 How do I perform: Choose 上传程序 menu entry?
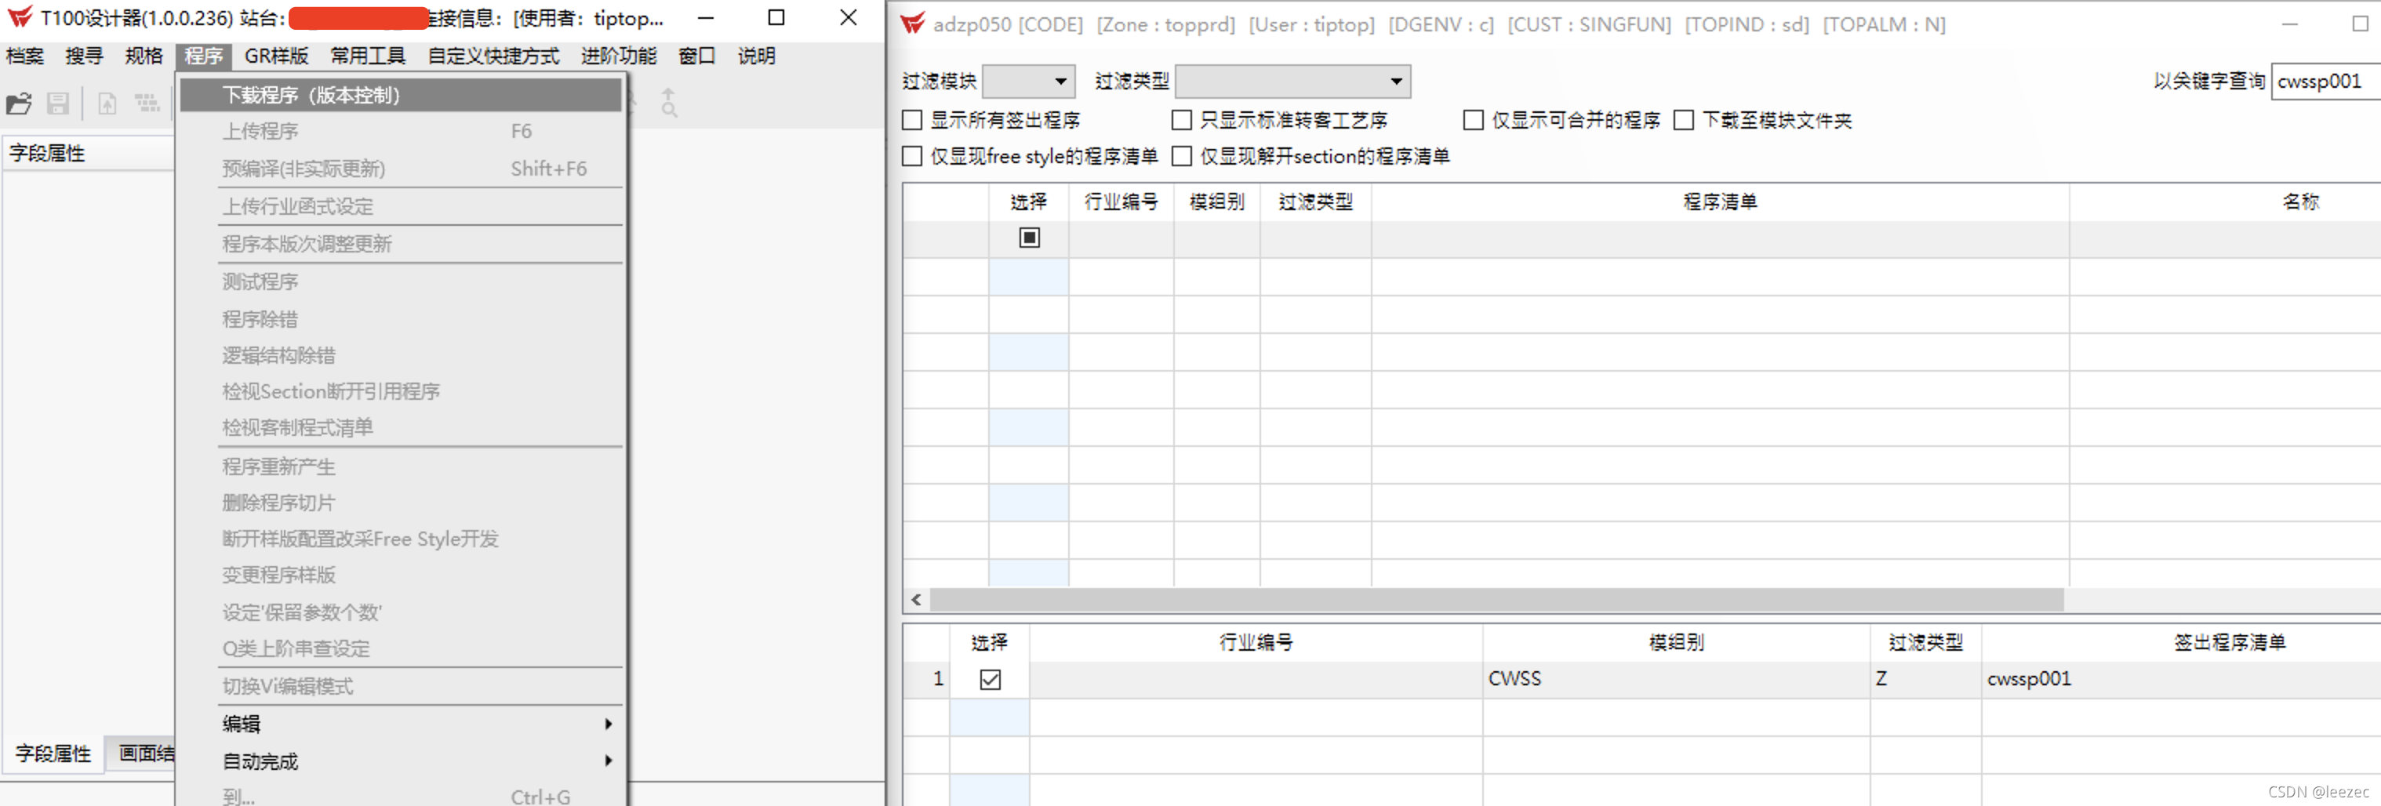coord(400,131)
